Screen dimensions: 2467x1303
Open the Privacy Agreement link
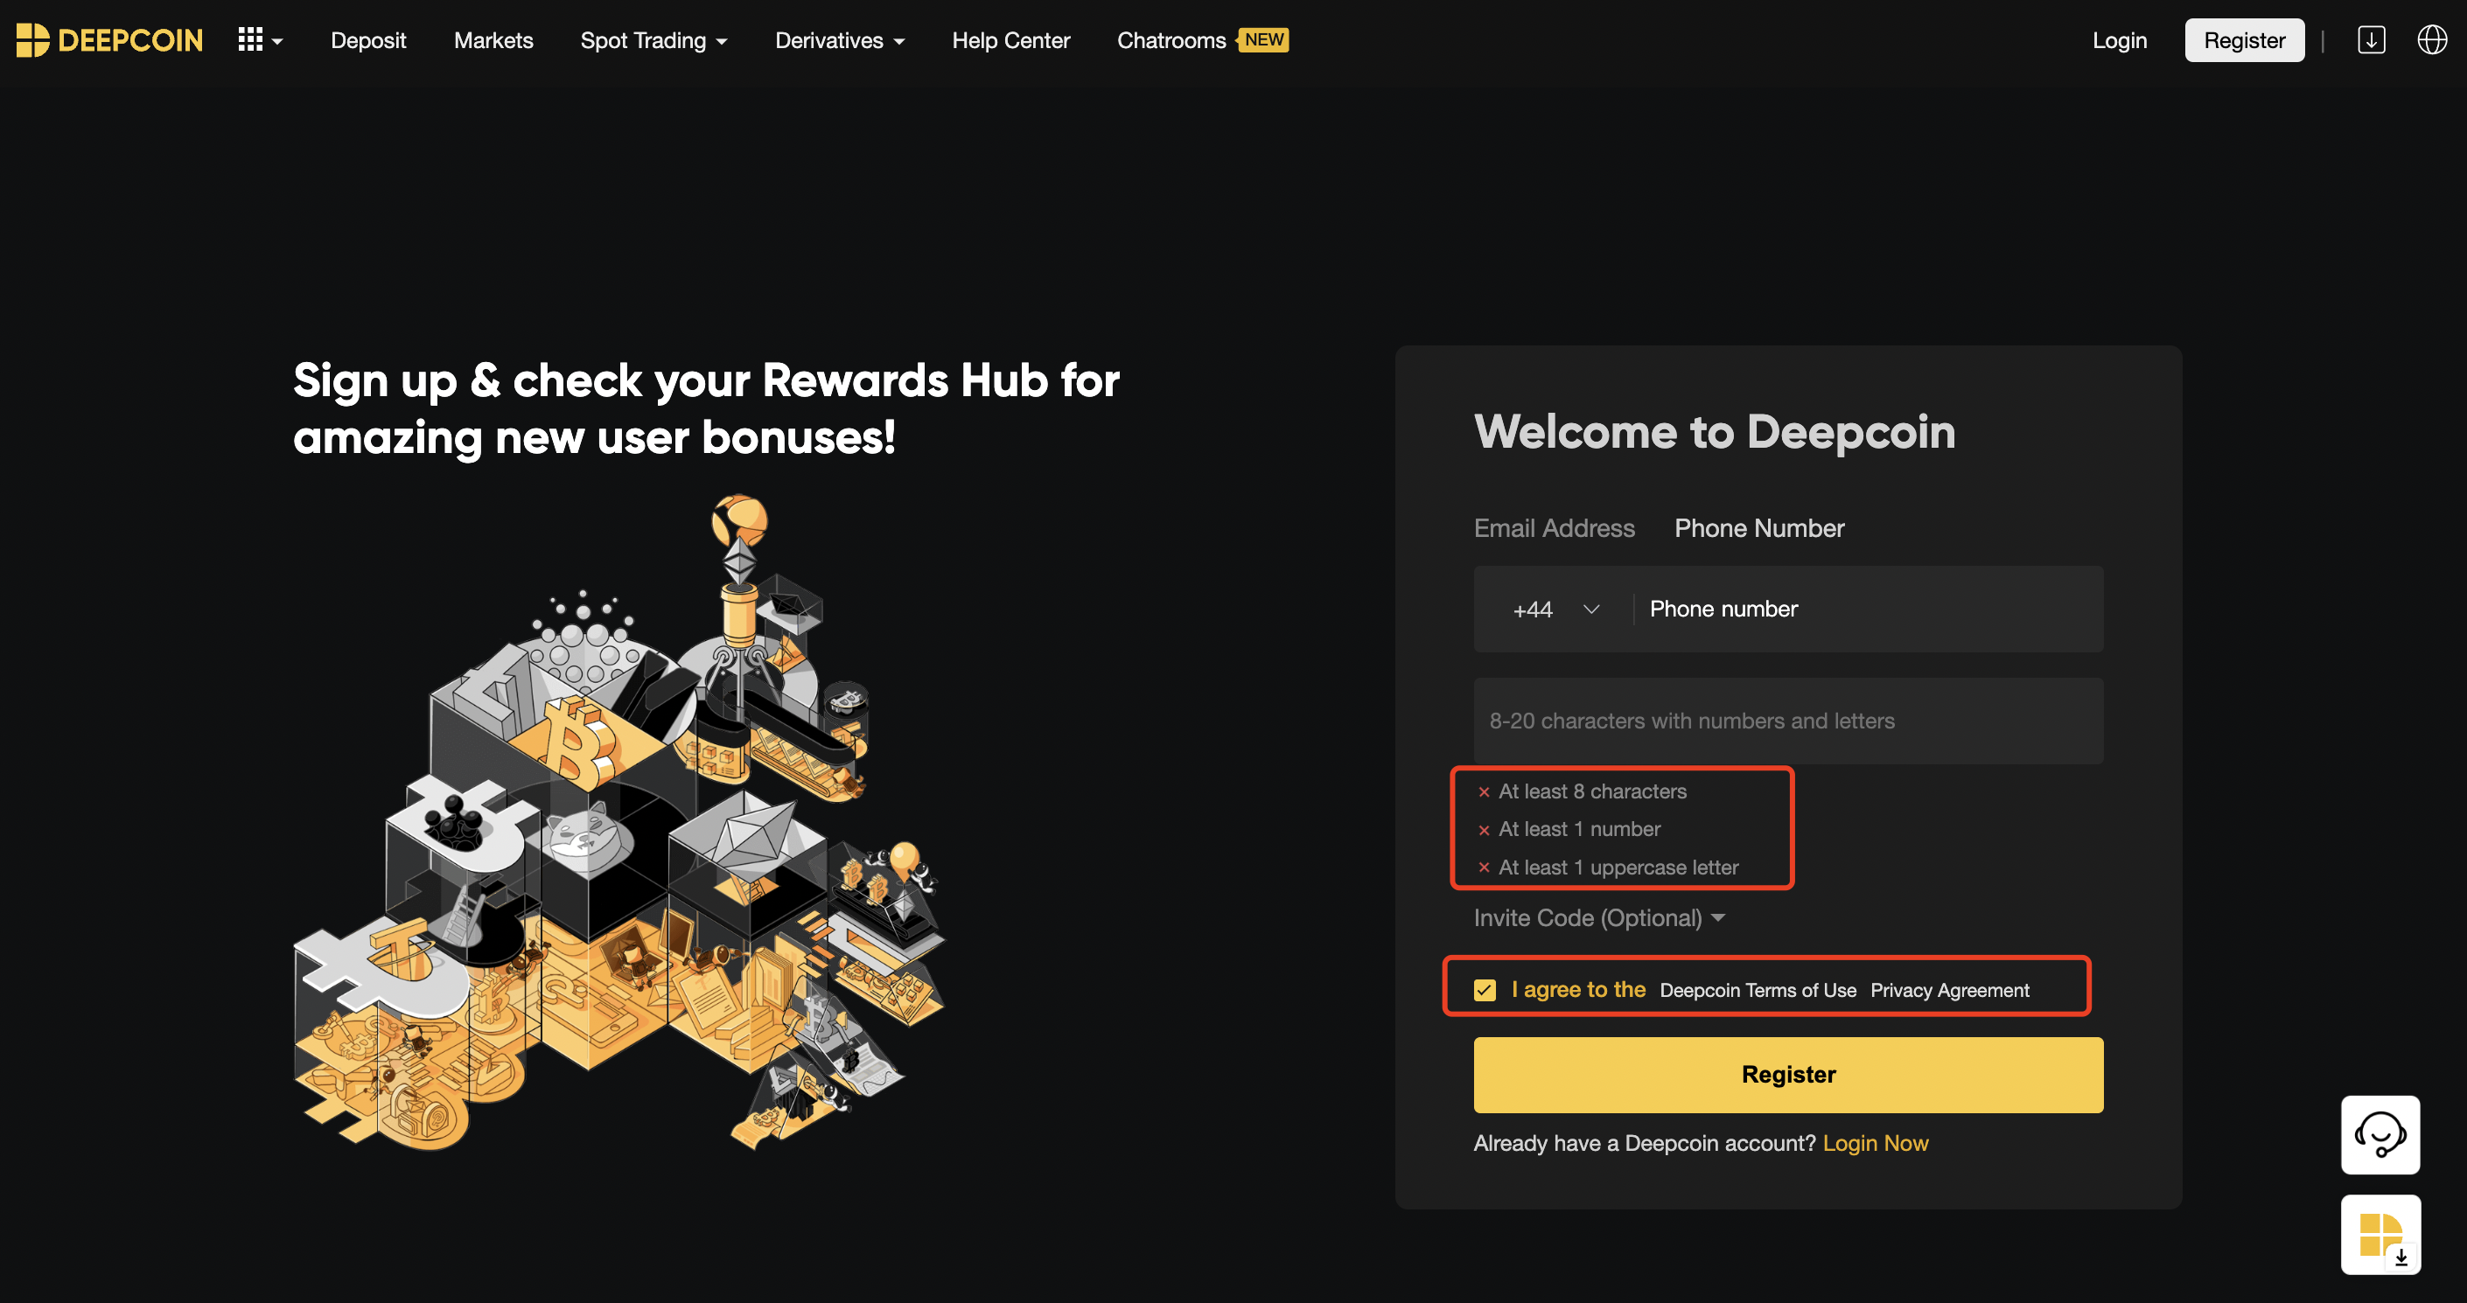(1949, 991)
